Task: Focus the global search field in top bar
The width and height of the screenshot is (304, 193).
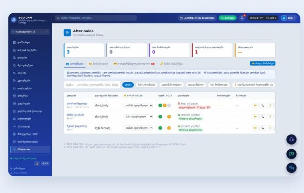Action: coord(96,18)
